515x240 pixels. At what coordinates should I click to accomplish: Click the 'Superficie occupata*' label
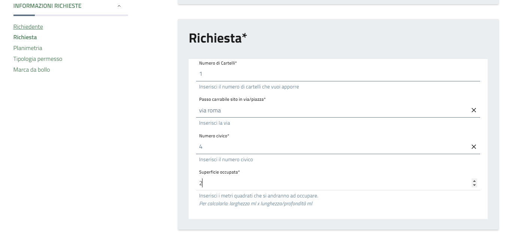coord(219,172)
